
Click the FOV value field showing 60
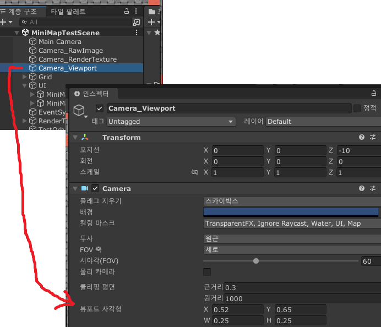coord(371,261)
